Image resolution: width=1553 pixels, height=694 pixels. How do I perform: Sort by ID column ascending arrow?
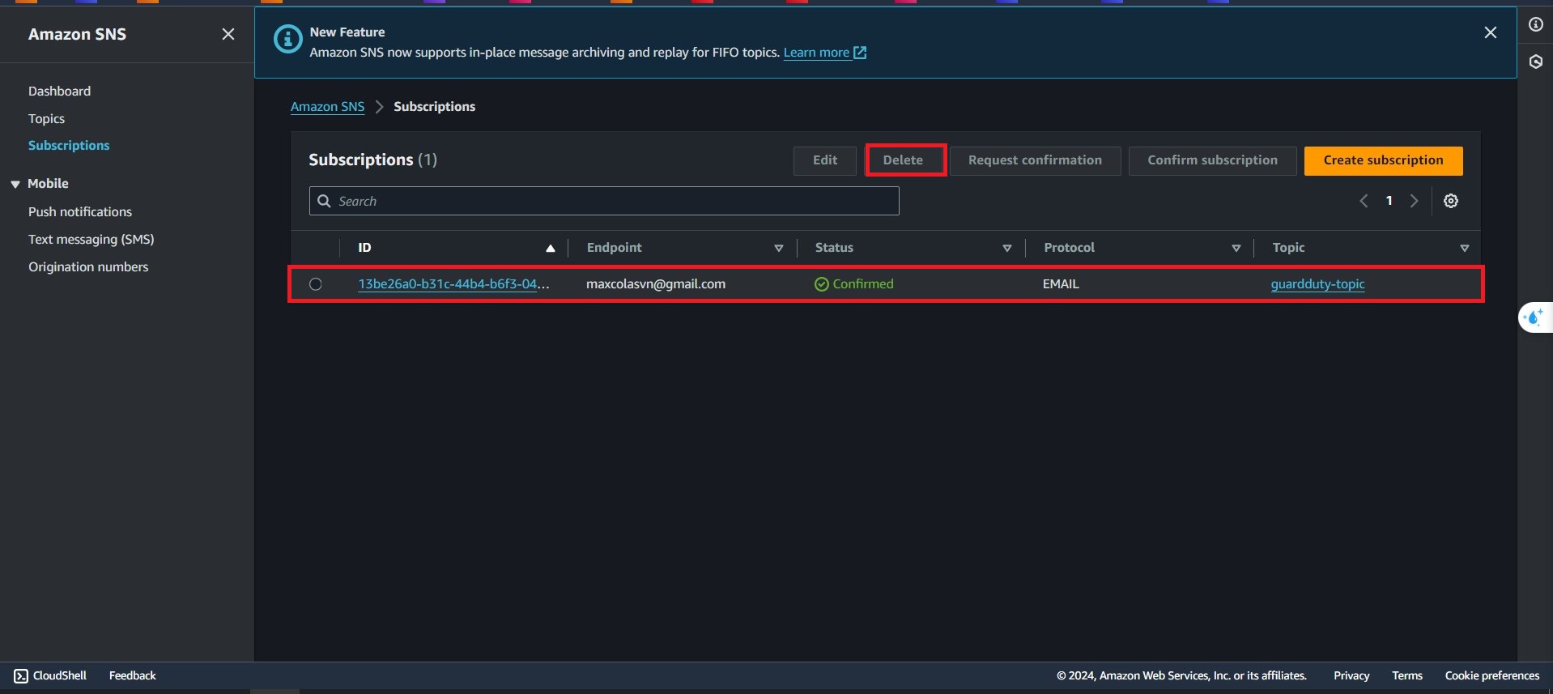551,248
